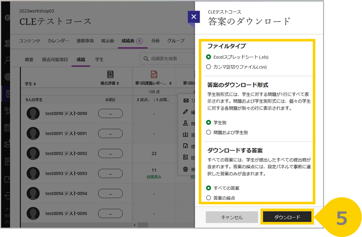Switch to 採点可能項目 sub-tab
Screen dimensions: 362x237
55,59
